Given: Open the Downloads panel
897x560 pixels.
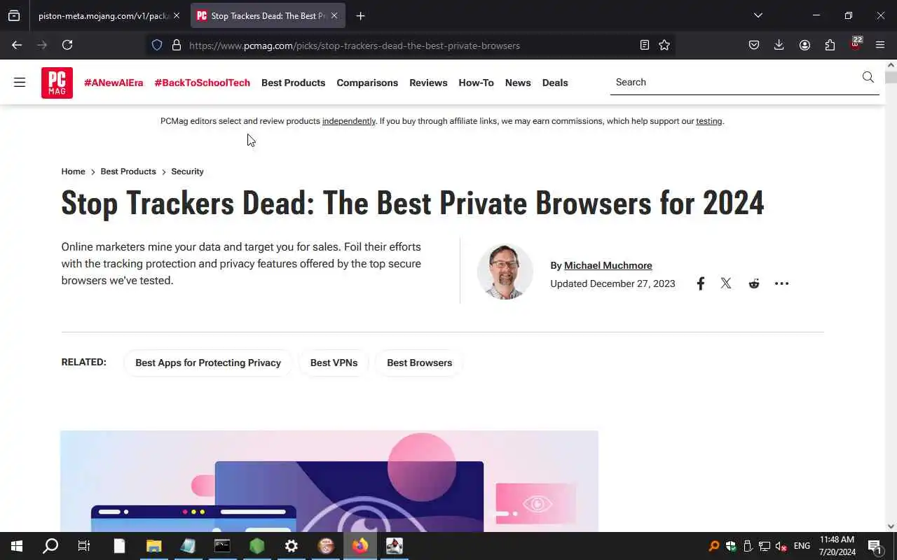Looking at the screenshot, I should (x=779, y=45).
